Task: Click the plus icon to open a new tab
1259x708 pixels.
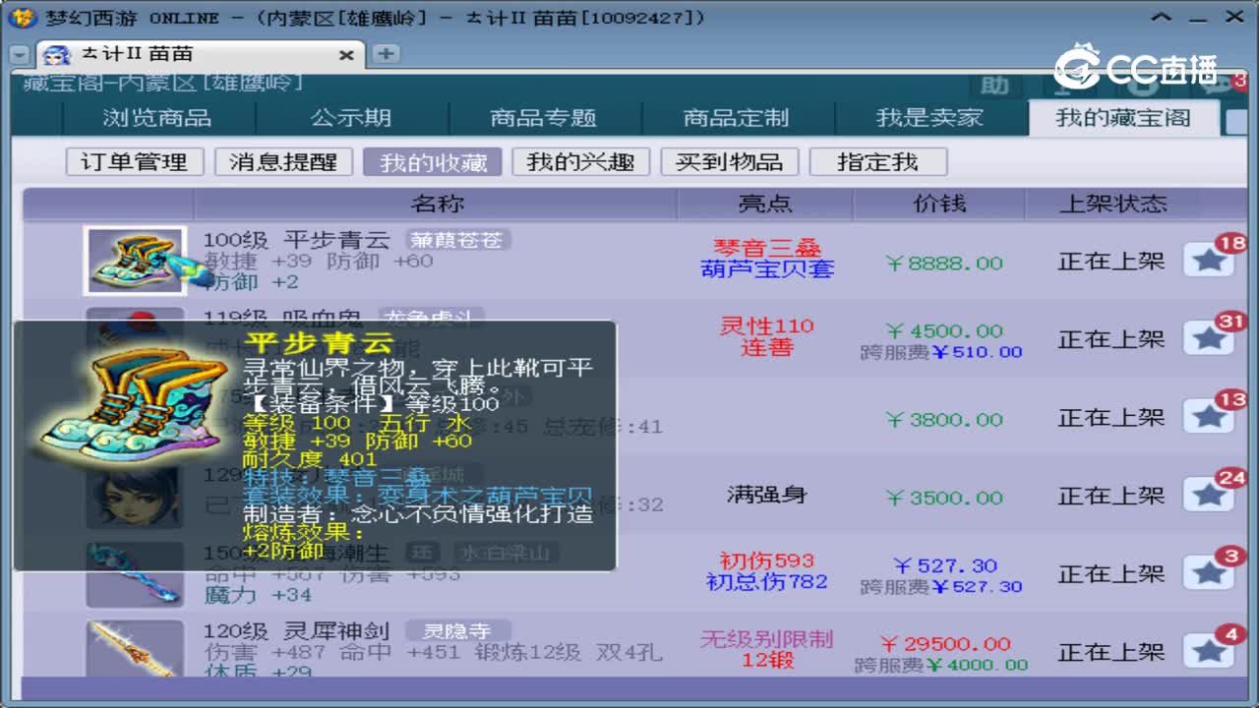Action: tap(386, 55)
